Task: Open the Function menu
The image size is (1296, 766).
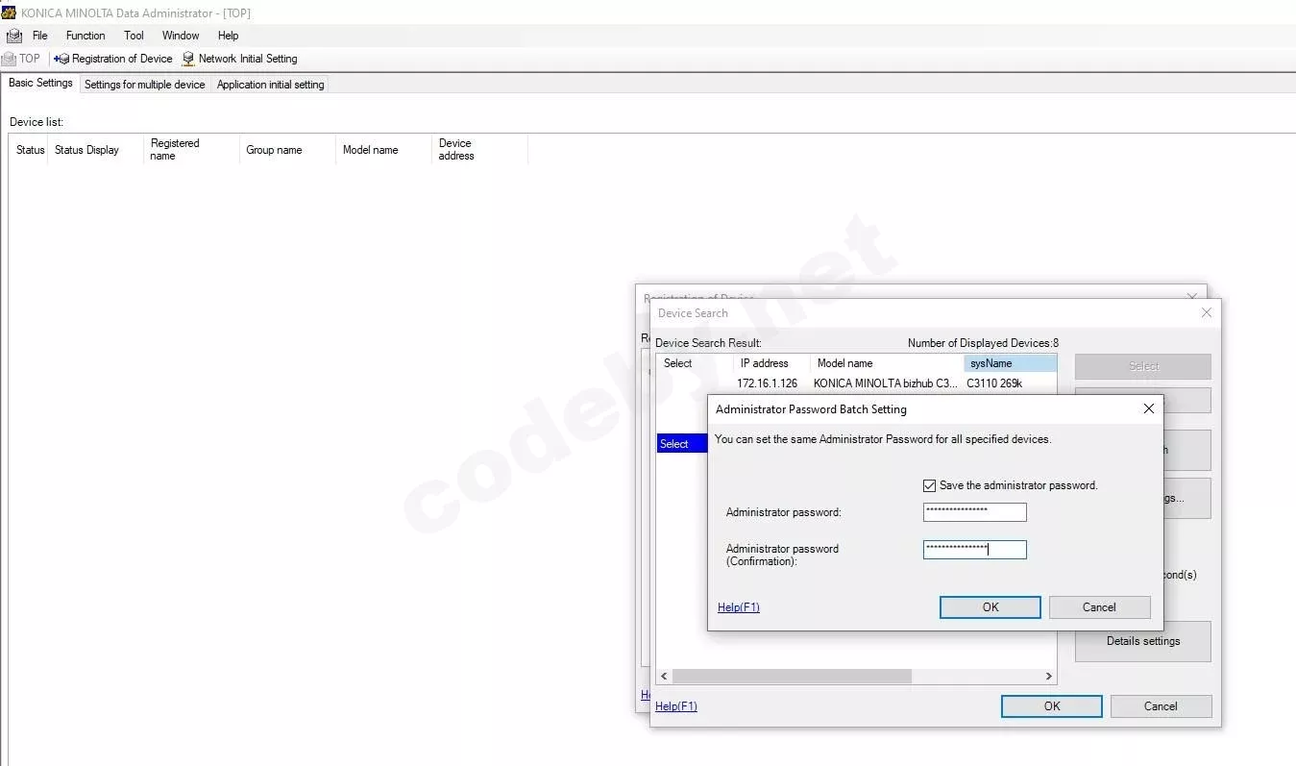Action: coord(86,36)
